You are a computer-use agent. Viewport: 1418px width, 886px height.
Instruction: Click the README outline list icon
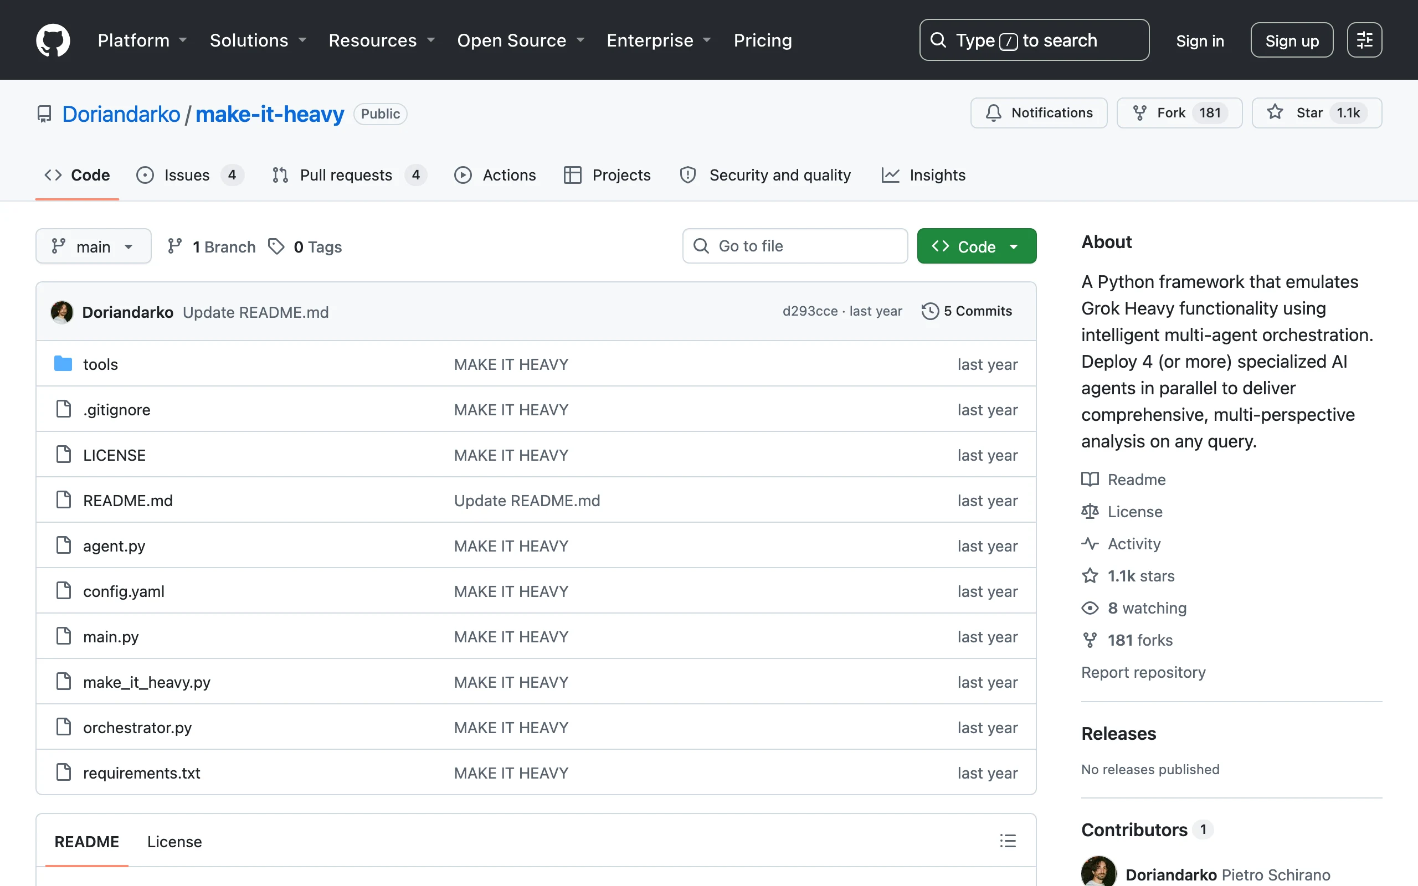(1008, 841)
